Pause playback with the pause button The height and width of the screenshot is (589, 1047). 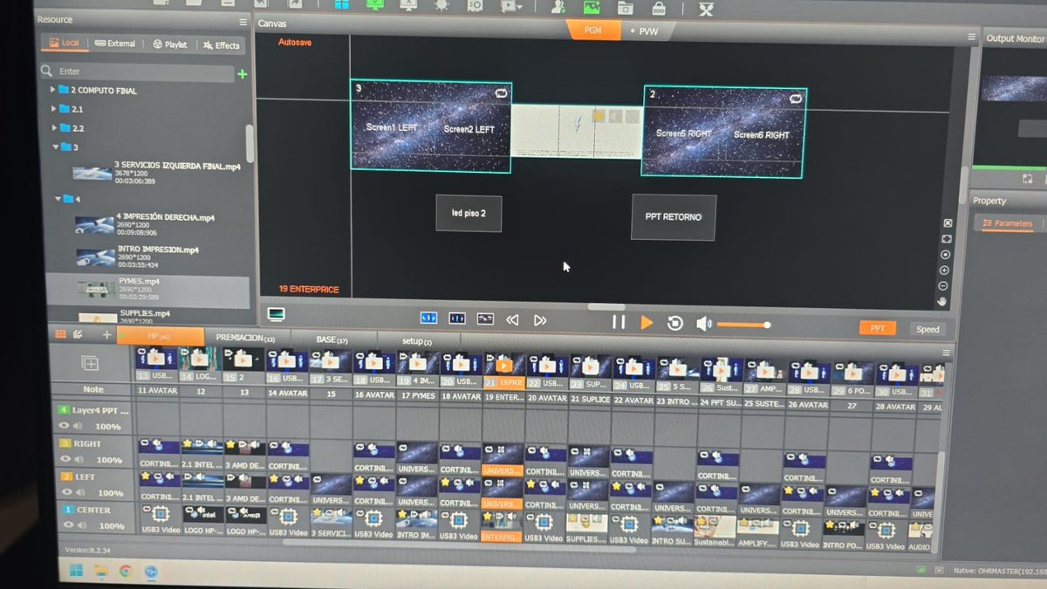pyautogui.click(x=619, y=322)
